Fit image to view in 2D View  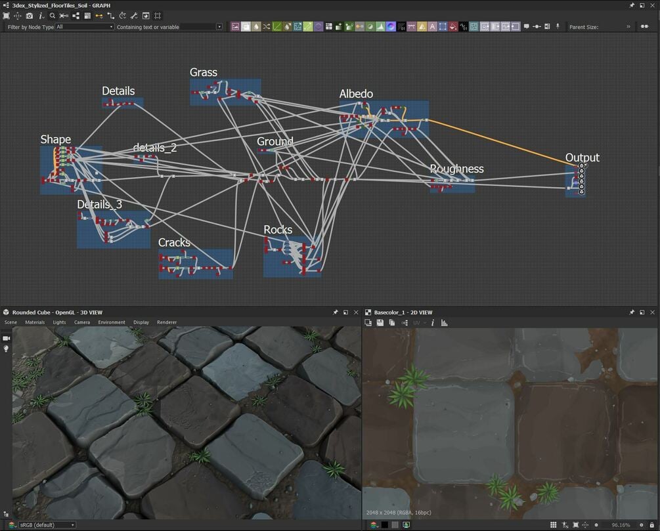[x=575, y=524]
